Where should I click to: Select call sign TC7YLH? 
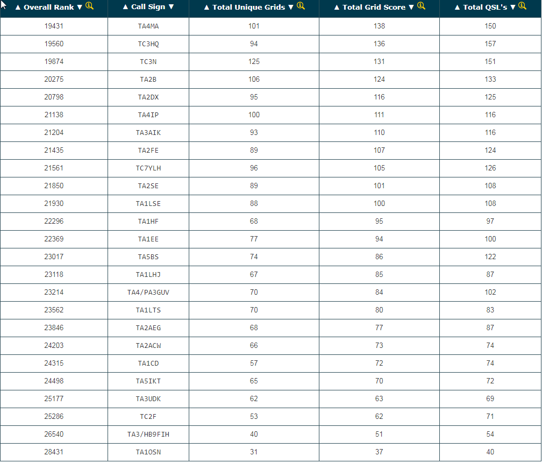tap(148, 168)
